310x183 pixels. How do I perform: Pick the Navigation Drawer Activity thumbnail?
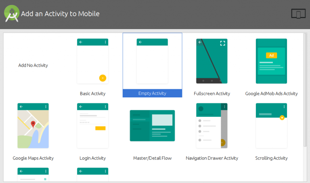point(212,126)
